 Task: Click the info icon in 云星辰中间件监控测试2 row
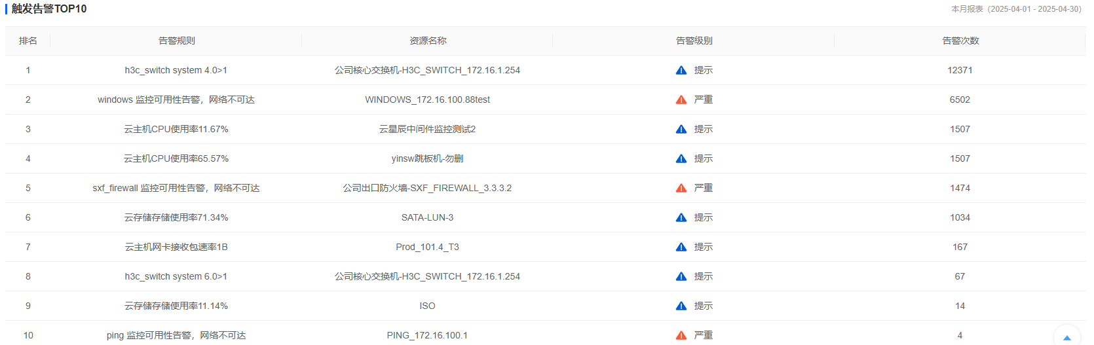click(681, 129)
